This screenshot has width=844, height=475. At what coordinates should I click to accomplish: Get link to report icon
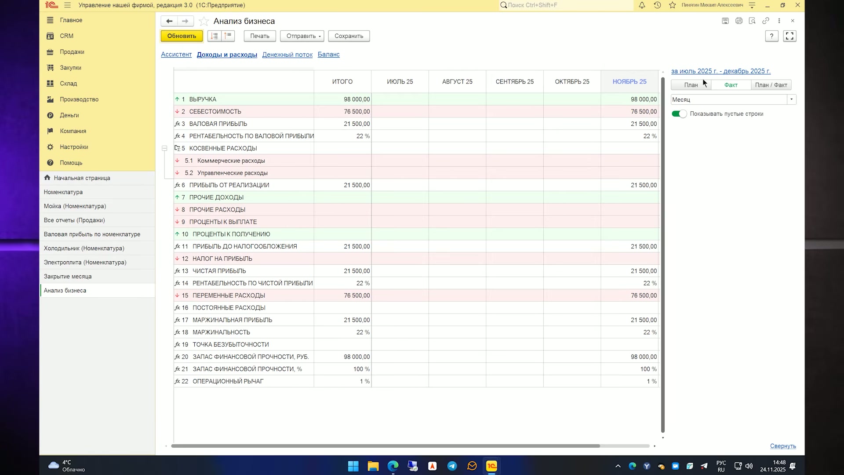[766, 21]
